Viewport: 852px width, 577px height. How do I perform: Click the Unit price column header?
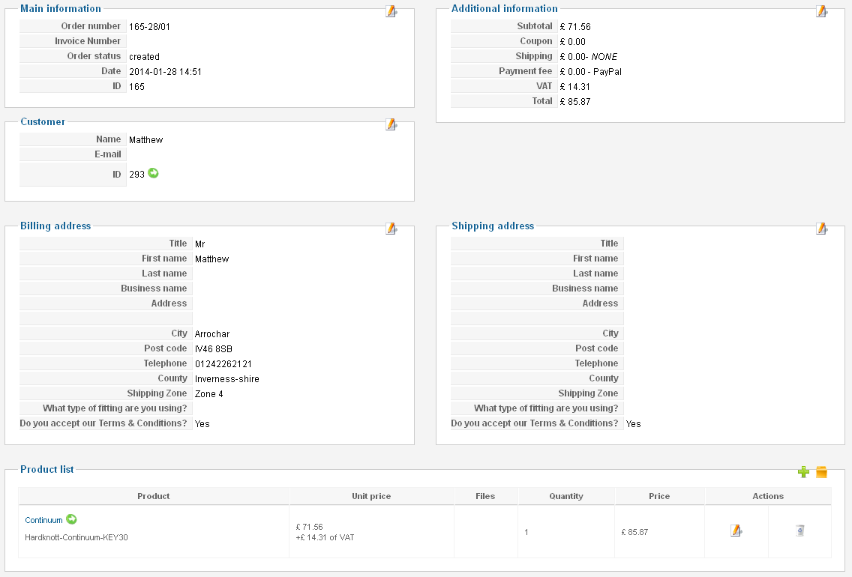click(371, 496)
